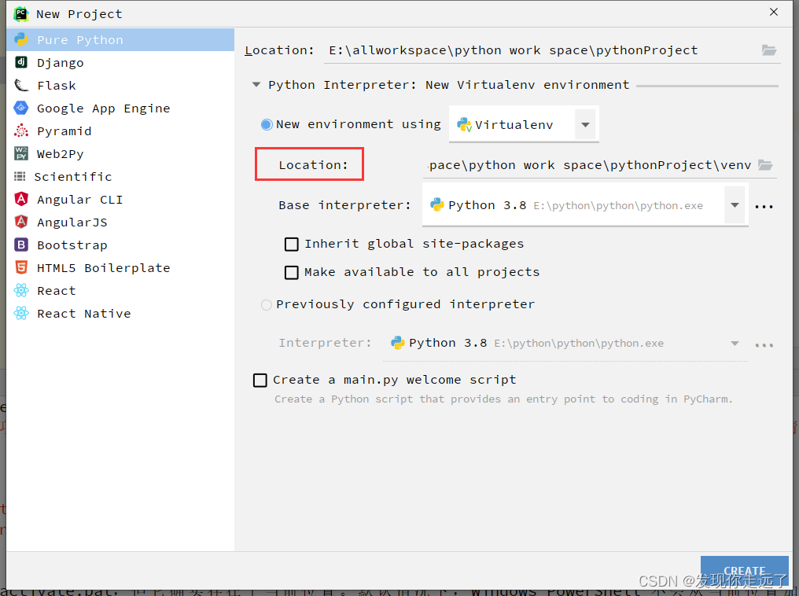Click Python 3.8 in Base interpreter field
Screen dimensions: 799x596
tap(487, 205)
